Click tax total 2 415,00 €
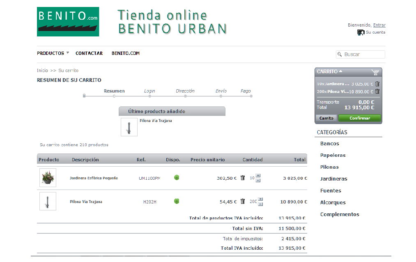Viewport: 416px width, 262px height. (x=294, y=239)
